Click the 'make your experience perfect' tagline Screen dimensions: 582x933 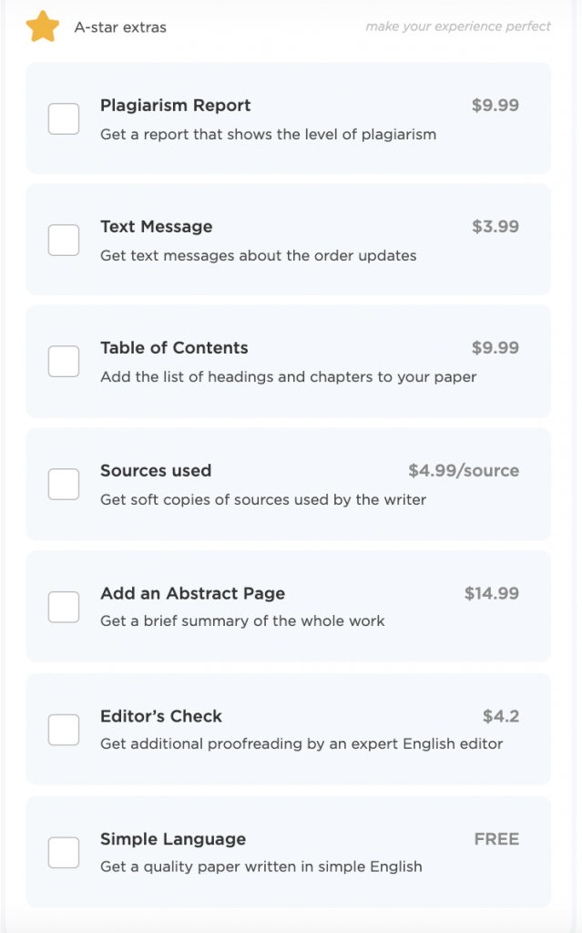pos(458,26)
